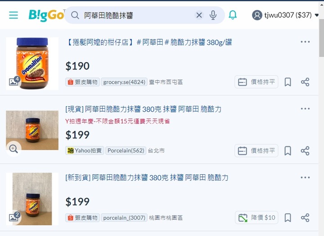Image resolution: width=324 pixels, height=236 pixels.
Task: Share the 桃園市桃園區 listing
Action: point(305,218)
